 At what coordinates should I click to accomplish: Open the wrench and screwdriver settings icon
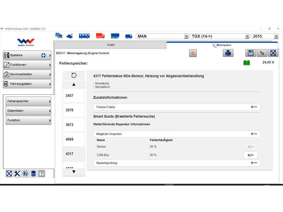tap(17, 173)
